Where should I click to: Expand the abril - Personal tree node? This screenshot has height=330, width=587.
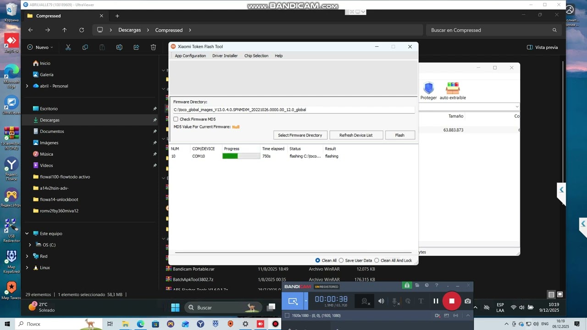click(27, 86)
